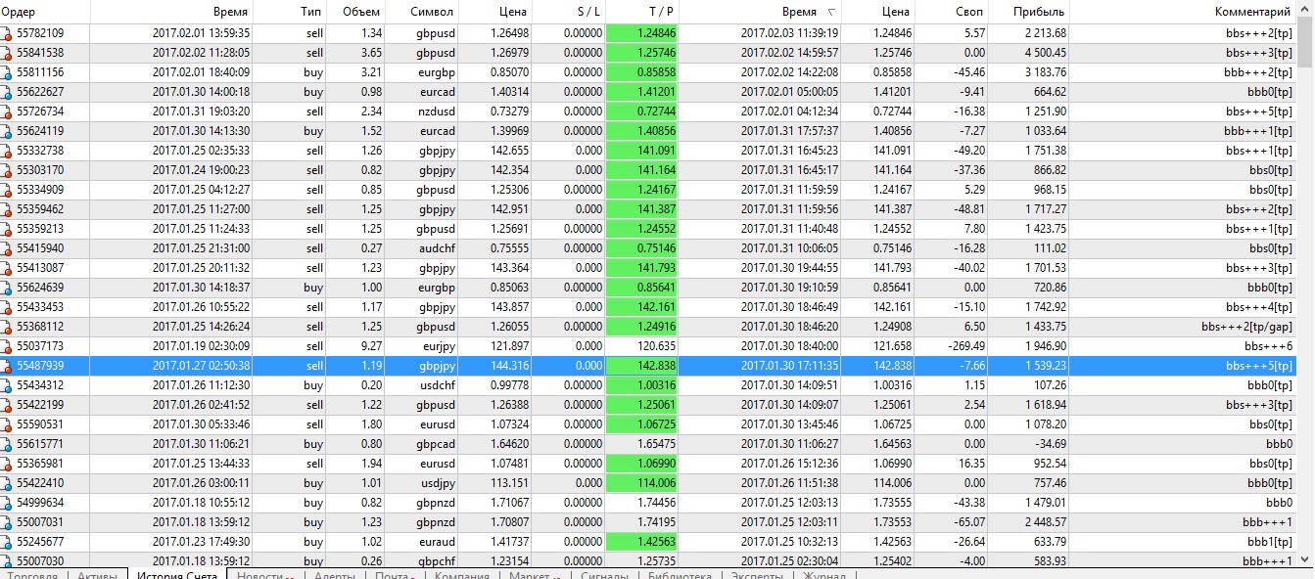Viewport: 1315px width, 579px height.
Task: Open the Активы tab
Action: 97,574
